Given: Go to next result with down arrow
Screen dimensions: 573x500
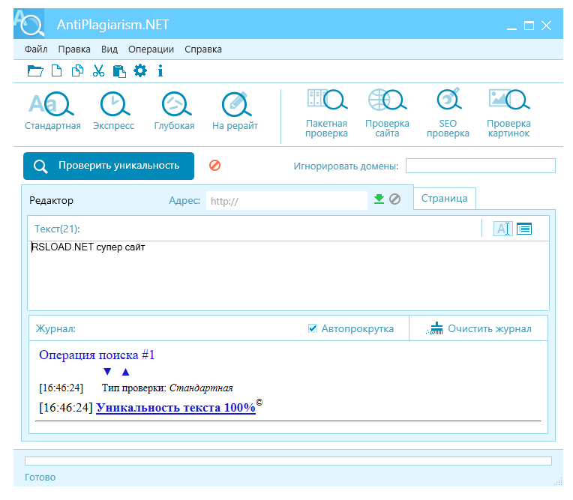Looking at the screenshot, I should (x=107, y=371).
